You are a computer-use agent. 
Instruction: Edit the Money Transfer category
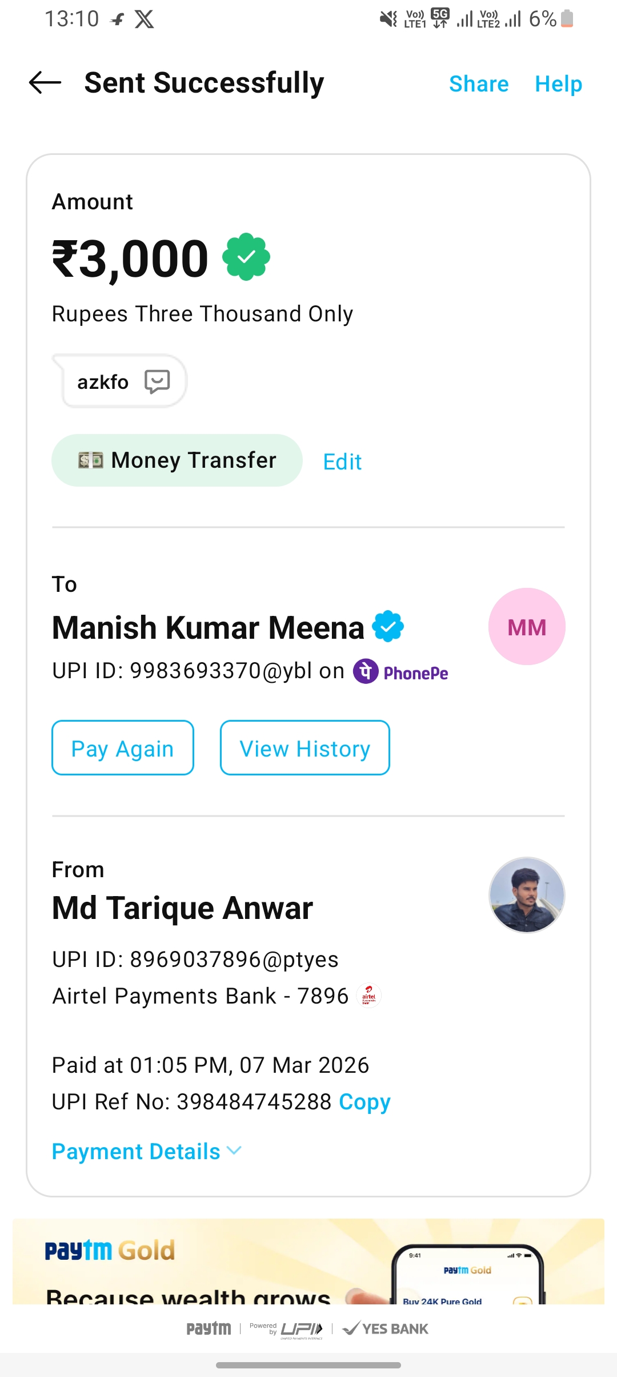coord(342,461)
